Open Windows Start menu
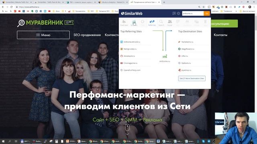 (x=3, y=141)
